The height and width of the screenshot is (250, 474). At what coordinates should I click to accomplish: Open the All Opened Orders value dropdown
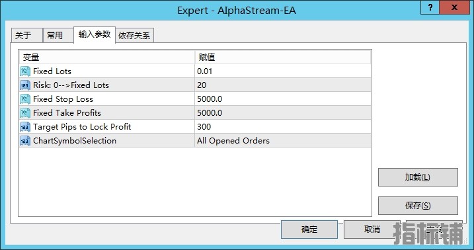283,141
